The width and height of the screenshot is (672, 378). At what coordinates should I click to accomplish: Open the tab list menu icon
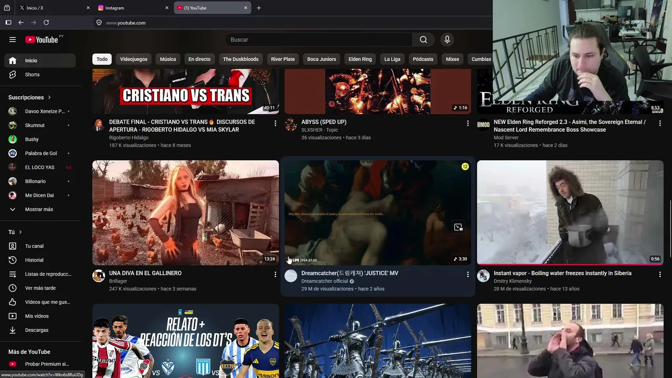click(x=7, y=8)
